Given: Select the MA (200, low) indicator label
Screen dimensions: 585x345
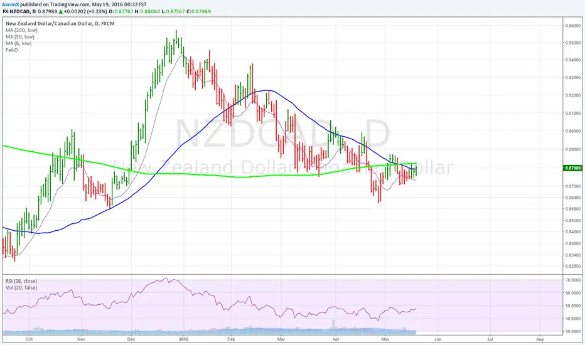Looking at the screenshot, I should tap(21, 30).
